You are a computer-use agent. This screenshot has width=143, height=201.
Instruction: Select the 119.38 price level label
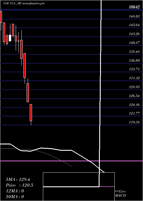134,122
